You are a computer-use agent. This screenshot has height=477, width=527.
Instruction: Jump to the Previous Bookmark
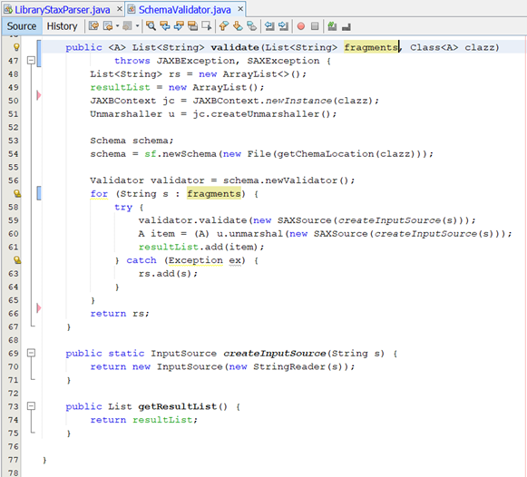click(x=224, y=26)
